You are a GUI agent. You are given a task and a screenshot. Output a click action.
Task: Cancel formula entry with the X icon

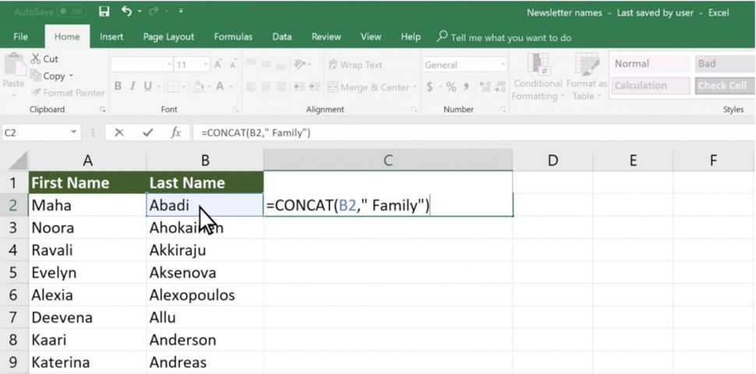tap(119, 132)
